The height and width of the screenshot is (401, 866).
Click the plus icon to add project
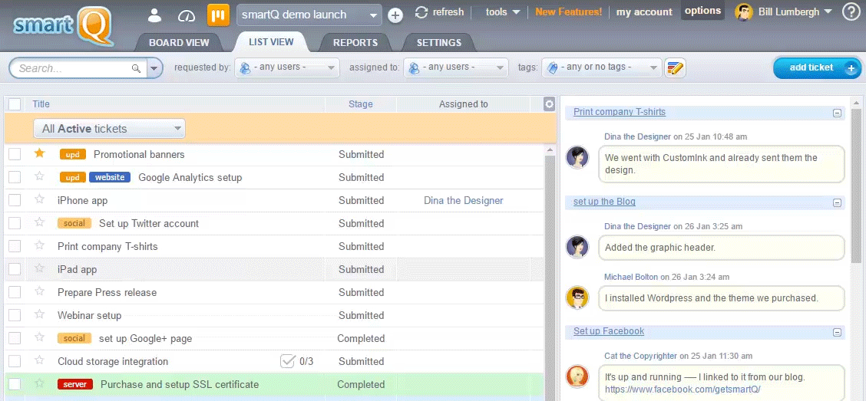point(395,15)
